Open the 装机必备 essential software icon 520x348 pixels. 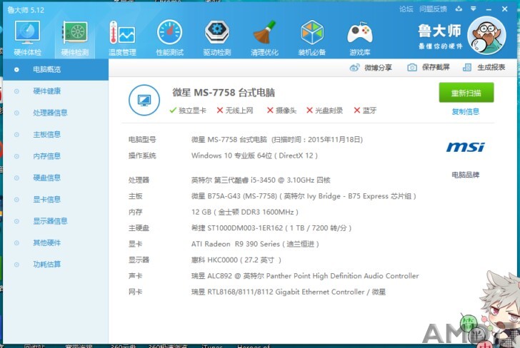311,33
